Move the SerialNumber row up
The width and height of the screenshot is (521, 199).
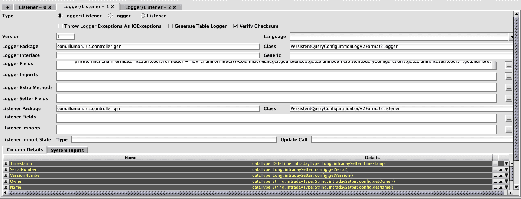(x=501, y=170)
